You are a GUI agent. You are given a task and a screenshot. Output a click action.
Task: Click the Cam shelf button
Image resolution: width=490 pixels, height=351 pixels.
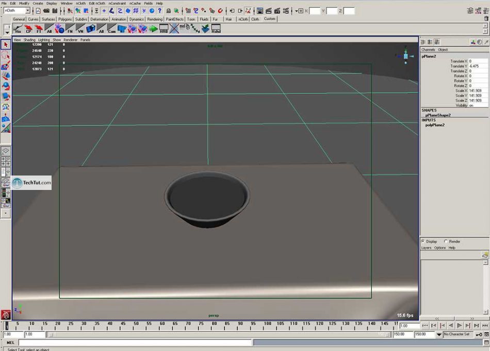click(111, 29)
